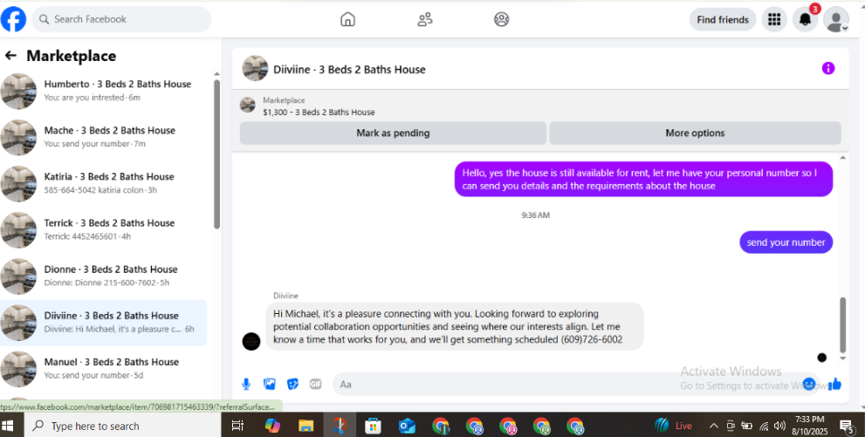
Task: Click the Find friends button
Action: tap(723, 19)
